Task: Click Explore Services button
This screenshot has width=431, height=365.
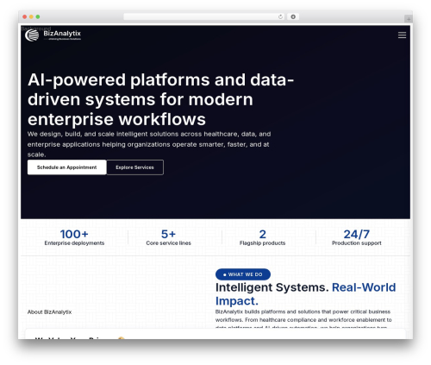Action: pos(134,167)
